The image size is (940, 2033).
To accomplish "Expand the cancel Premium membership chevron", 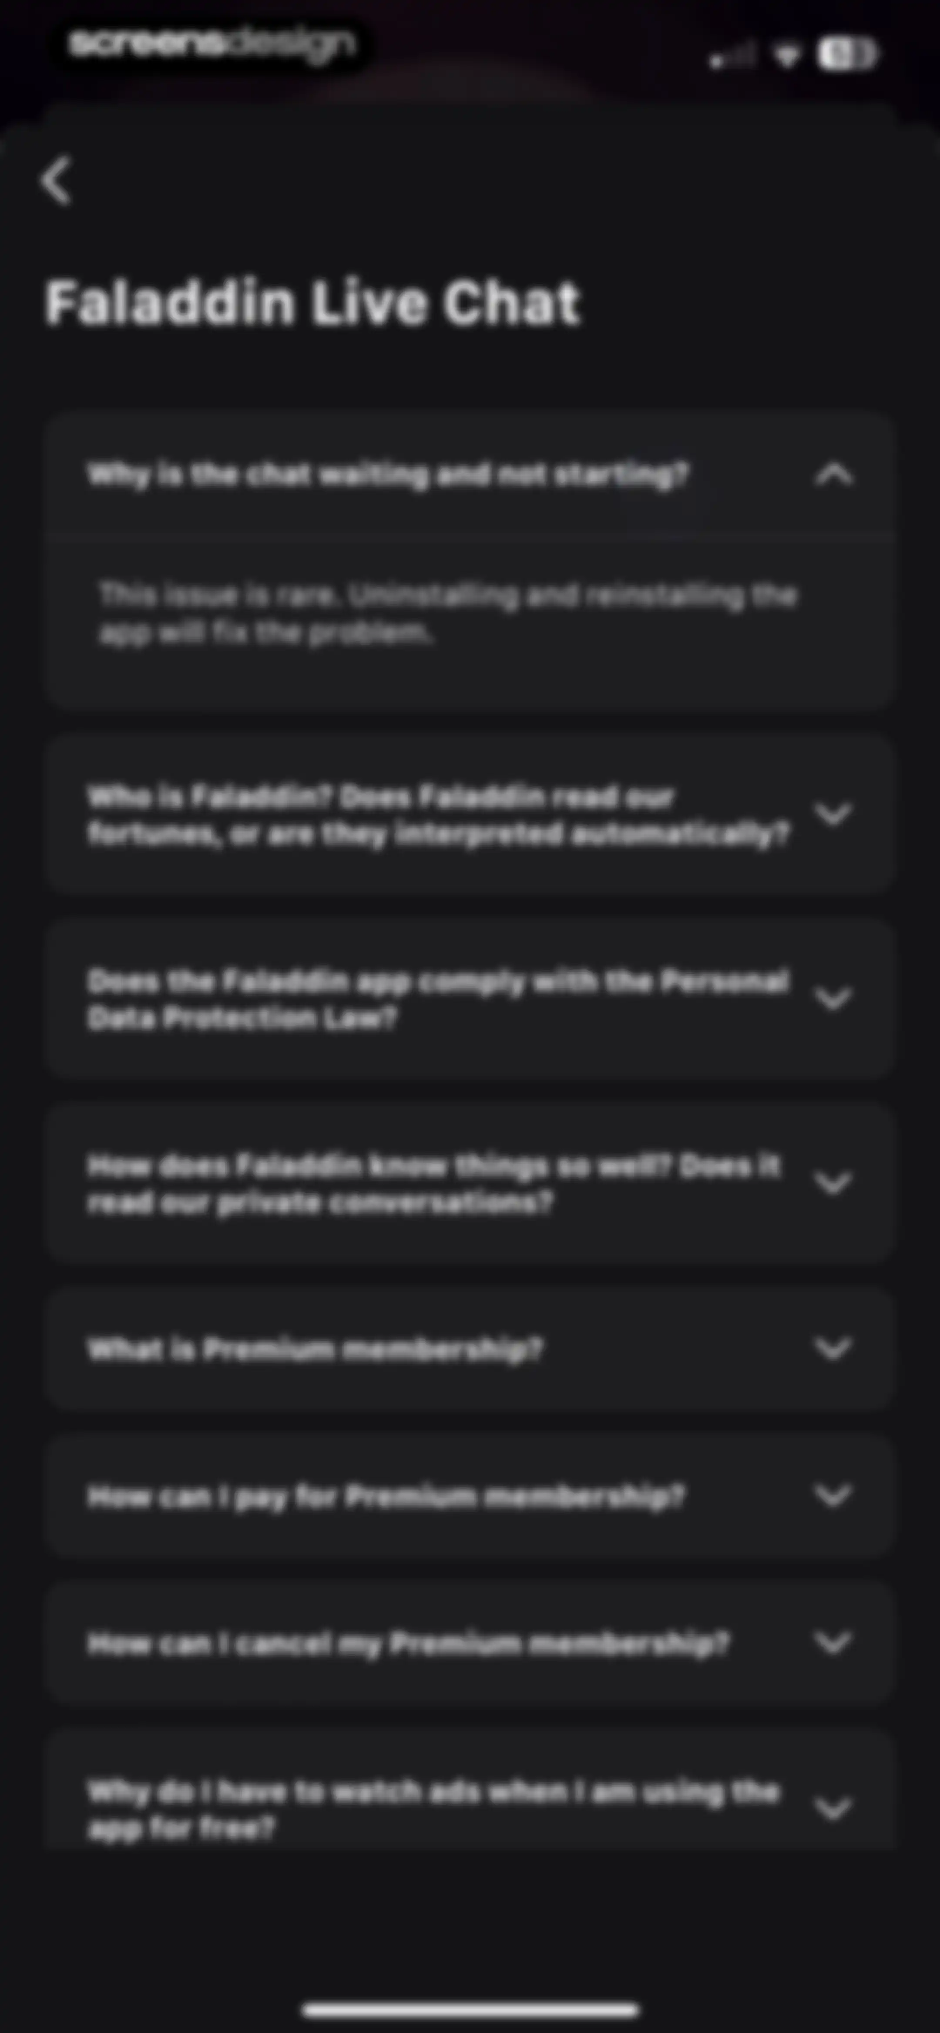I will (x=833, y=1643).
